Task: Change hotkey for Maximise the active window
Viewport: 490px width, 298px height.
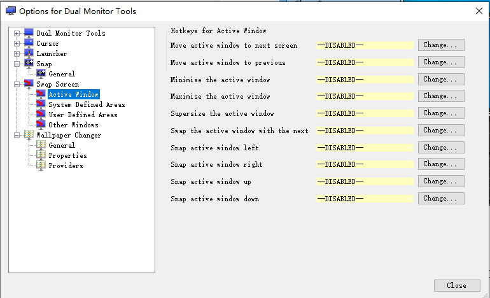Action: (441, 96)
